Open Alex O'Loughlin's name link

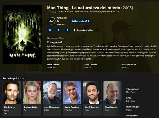(92, 107)
